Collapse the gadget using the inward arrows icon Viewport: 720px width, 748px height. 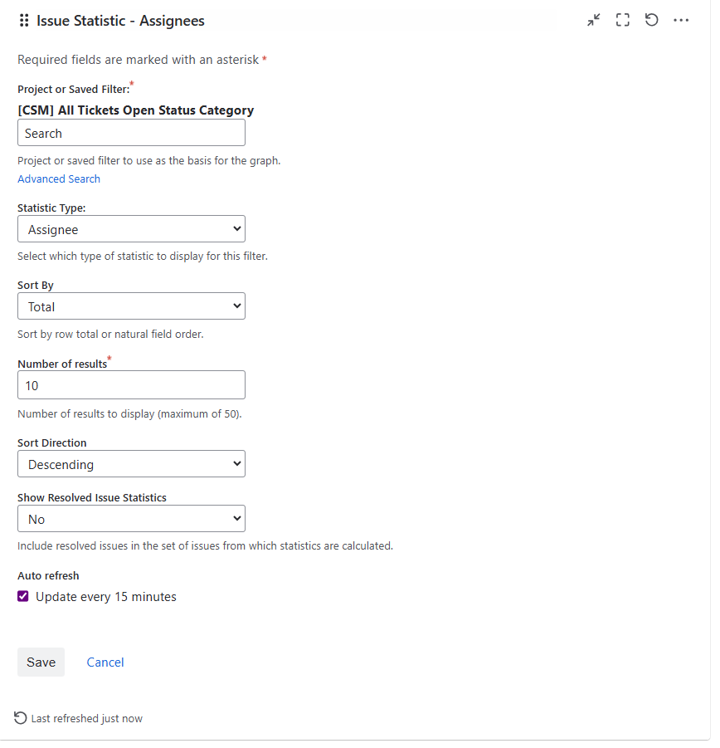tap(594, 19)
